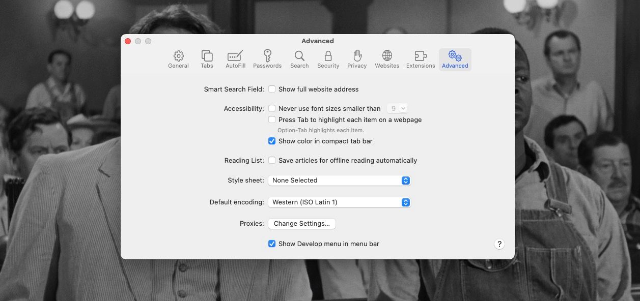Select the Advanced gears pane
Viewport: 640px width, 301px height.
click(455, 59)
